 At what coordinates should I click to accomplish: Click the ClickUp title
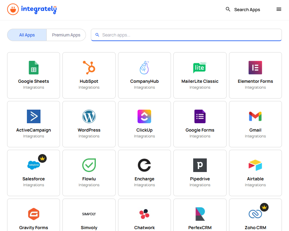[144, 130]
